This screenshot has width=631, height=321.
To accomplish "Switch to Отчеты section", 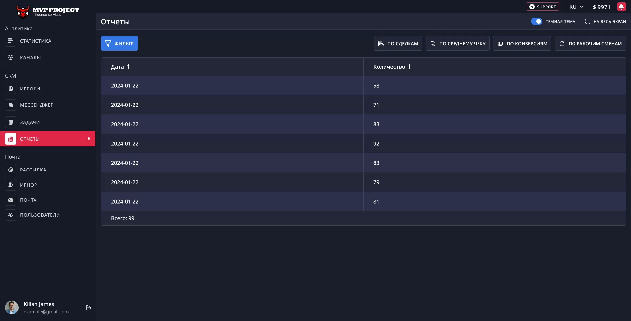I will [31, 139].
